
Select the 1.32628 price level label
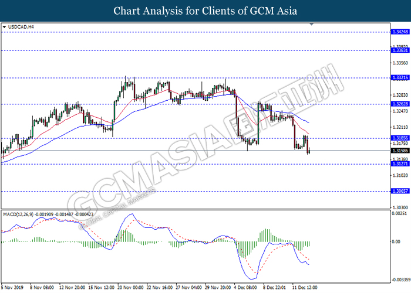tap(400, 104)
